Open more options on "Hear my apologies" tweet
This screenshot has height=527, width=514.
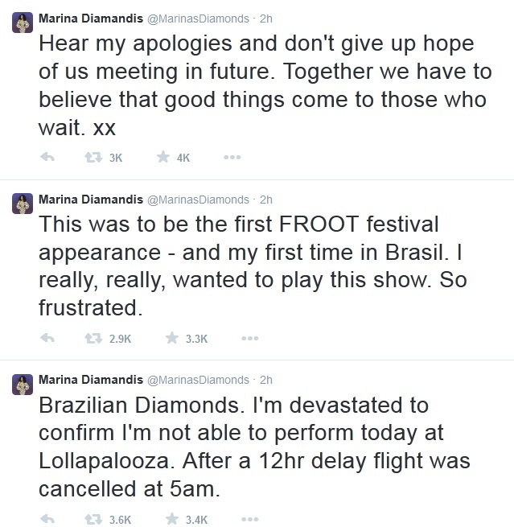coord(232,158)
